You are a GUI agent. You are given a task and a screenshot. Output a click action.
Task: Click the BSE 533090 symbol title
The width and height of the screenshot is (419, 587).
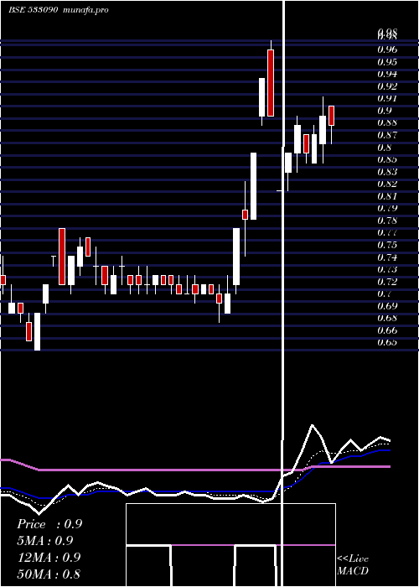(33, 10)
